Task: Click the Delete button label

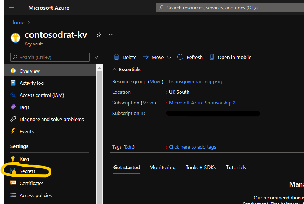Action: (x=130, y=57)
